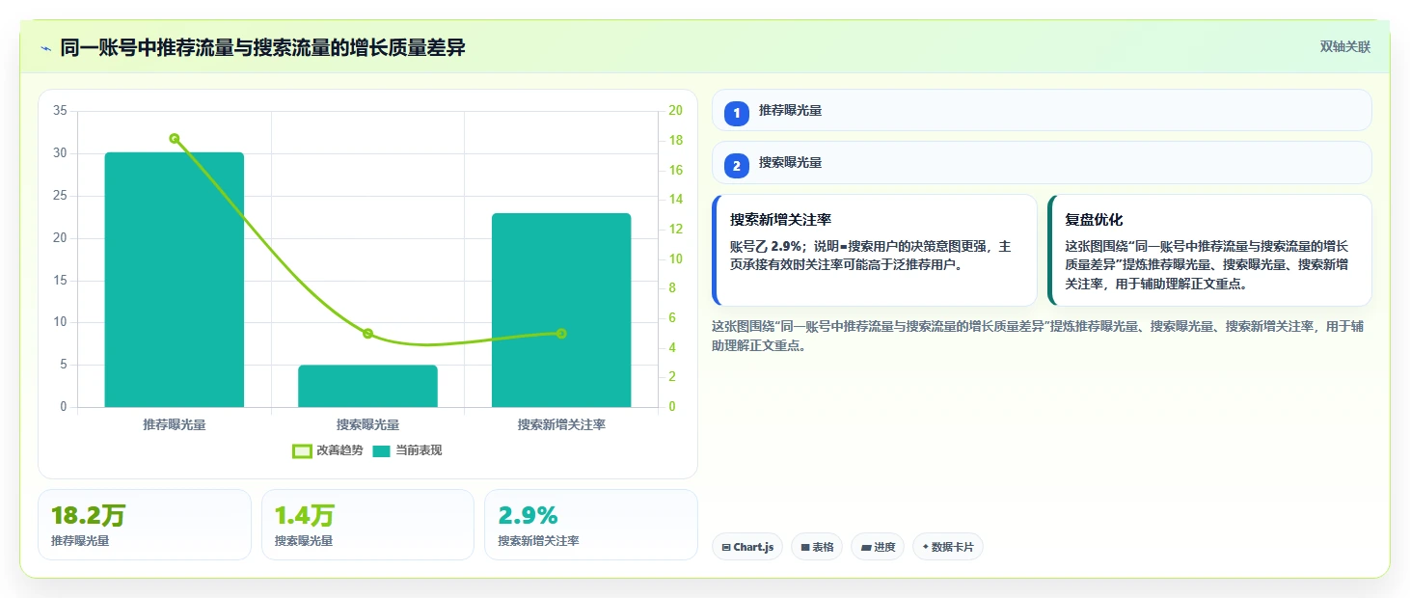Select list item 1 推荐曝光量
The image size is (1410, 598).
(1042, 110)
